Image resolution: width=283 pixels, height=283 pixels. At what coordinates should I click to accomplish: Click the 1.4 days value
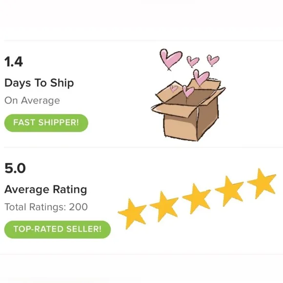(14, 62)
